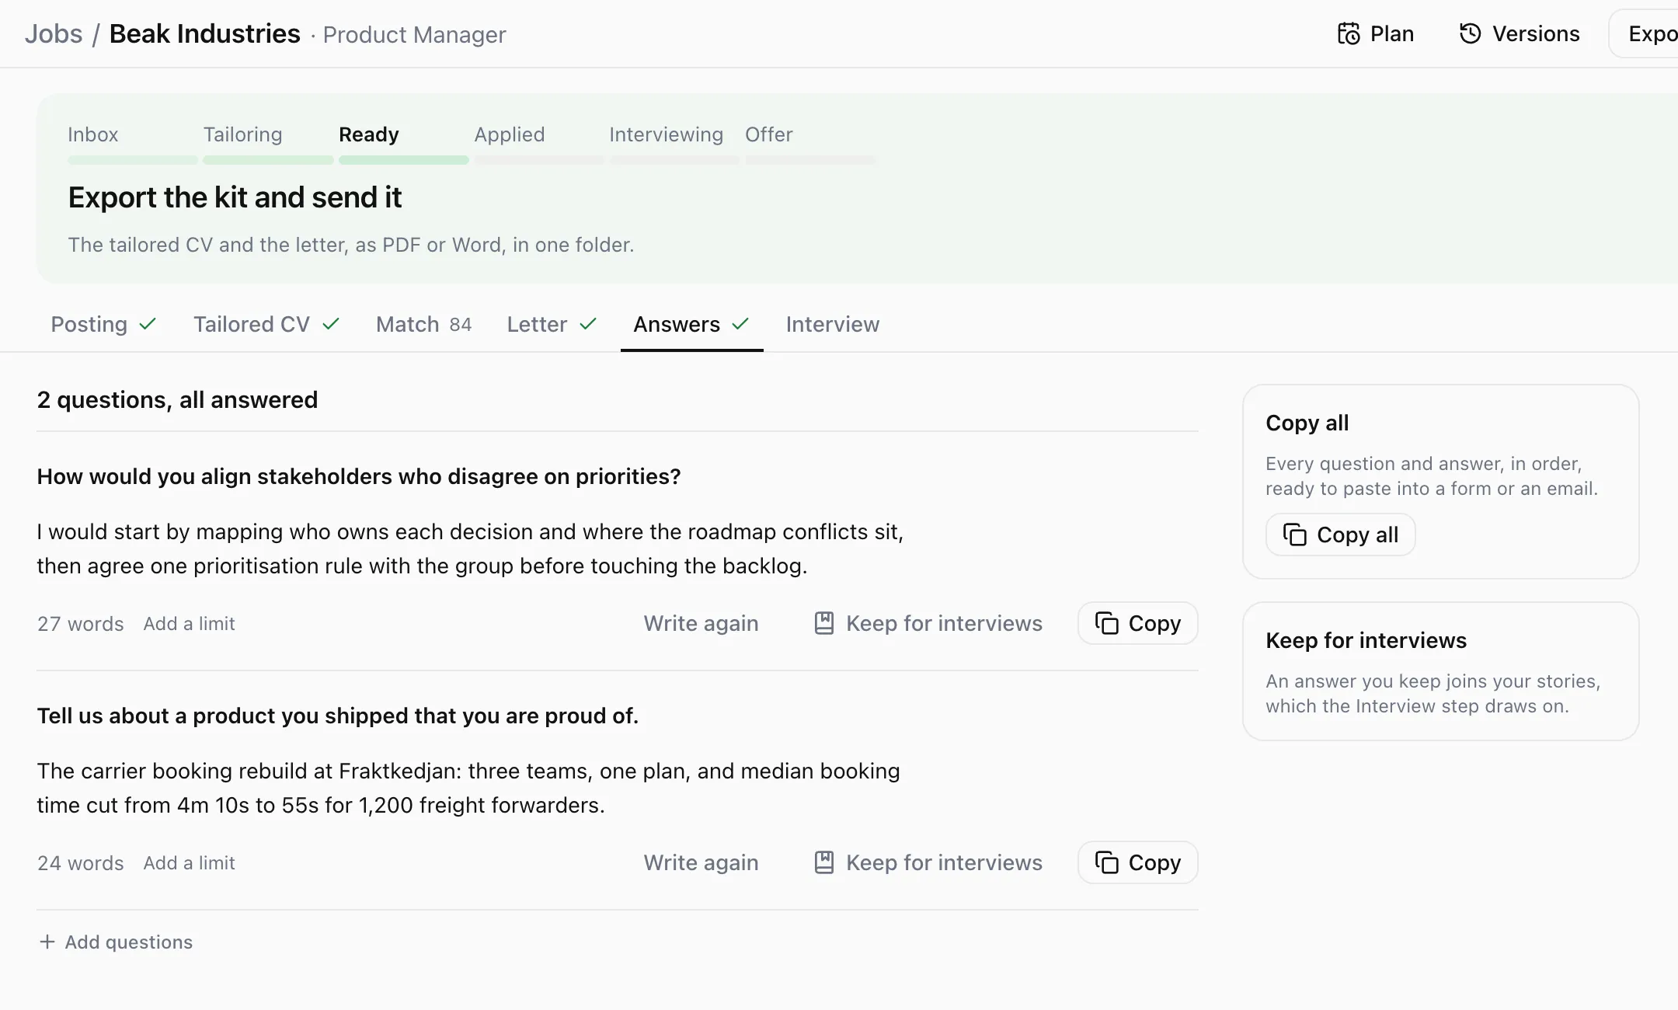Select the Applied stage
1678x1010 pixels.
click(x=510, y=134)
